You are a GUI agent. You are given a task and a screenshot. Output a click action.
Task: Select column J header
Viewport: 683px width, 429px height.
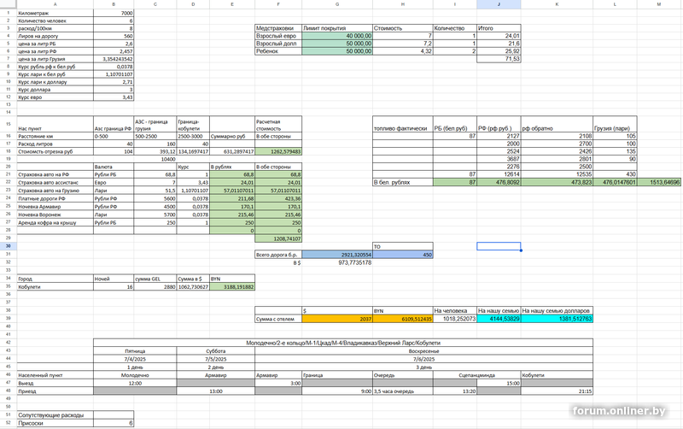tap(499, 4)
